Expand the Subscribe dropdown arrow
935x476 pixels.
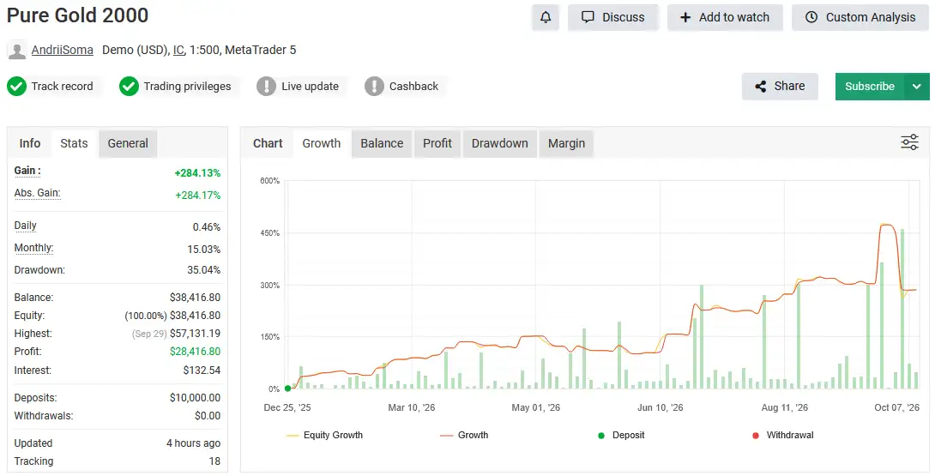[x=917, y=87]
